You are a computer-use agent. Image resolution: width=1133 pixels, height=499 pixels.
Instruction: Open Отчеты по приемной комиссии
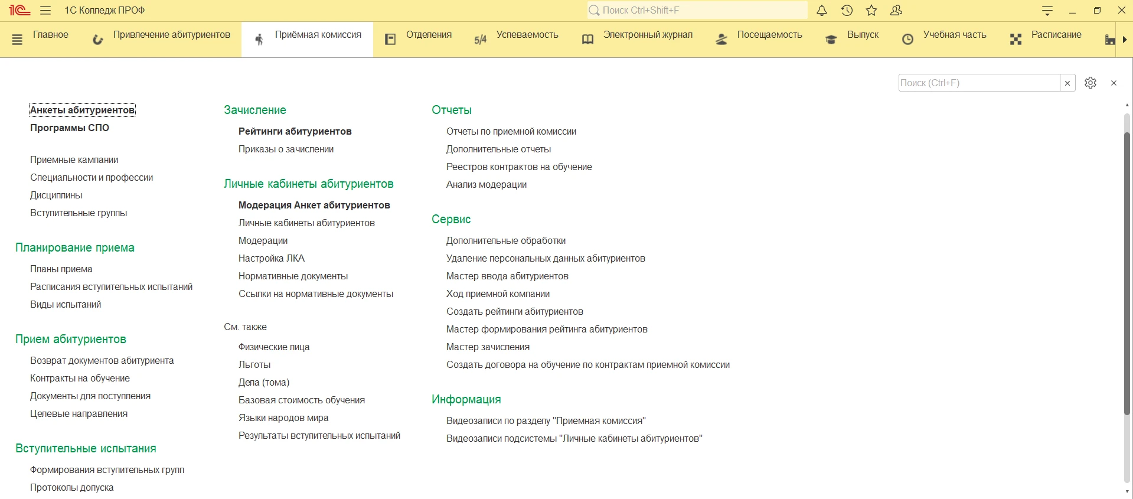point(511,131)
